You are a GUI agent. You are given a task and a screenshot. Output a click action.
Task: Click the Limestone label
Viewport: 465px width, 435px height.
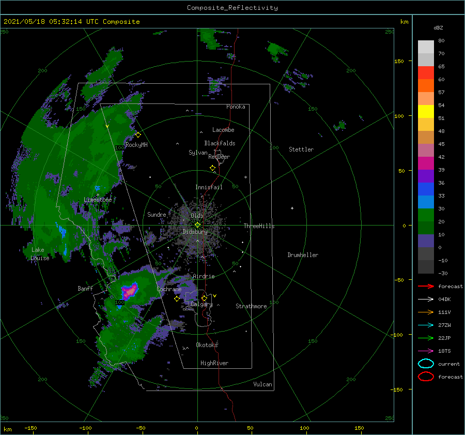(x=98, y=200)
